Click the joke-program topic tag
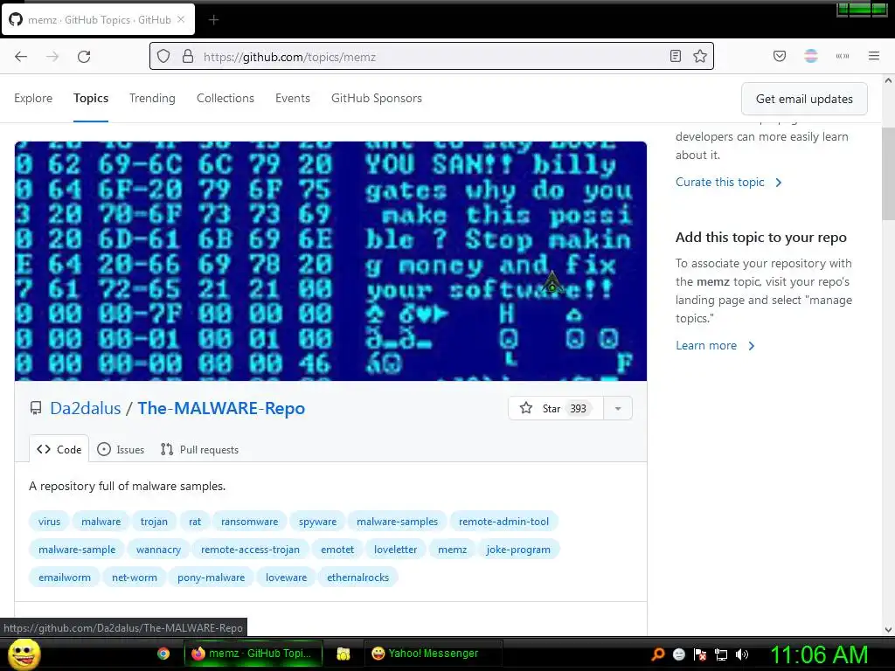The width and height of the screenshot is (895, 671). click(x=518, y=550)
